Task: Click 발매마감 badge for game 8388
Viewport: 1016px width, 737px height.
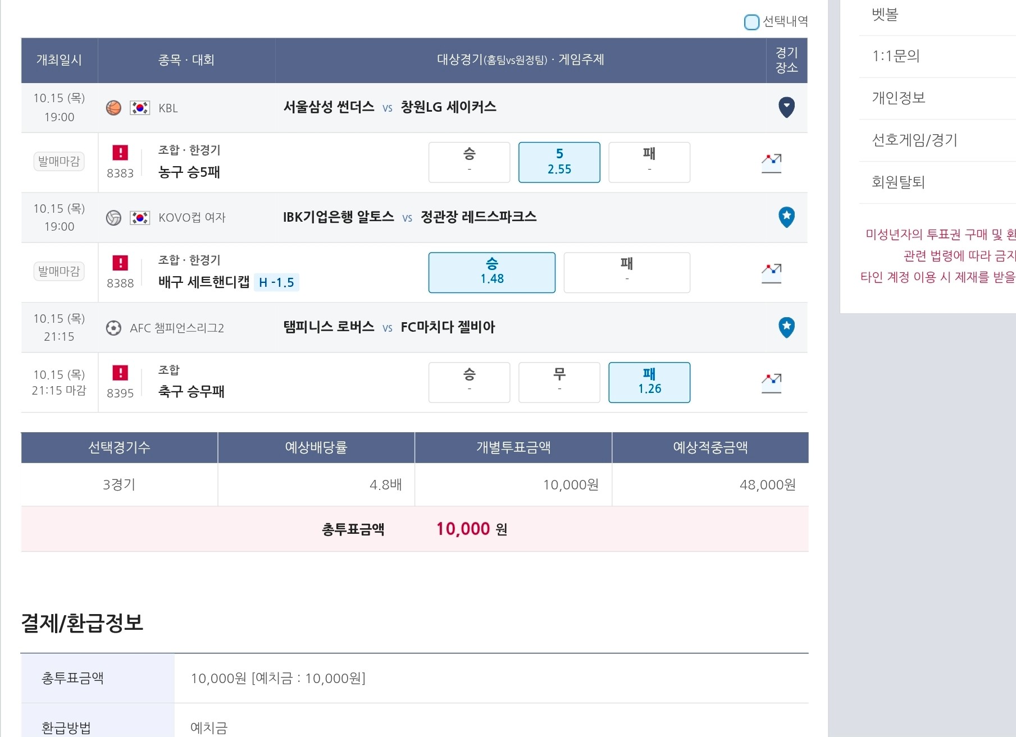Action: click(59, 272)
